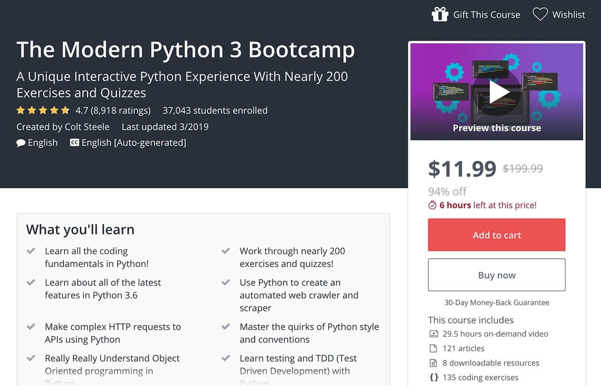The height and width of the screenshot is (386, 601).
Task: Click checkmark beside 'Work through nearly 200 exercises'
Action: 225,251
